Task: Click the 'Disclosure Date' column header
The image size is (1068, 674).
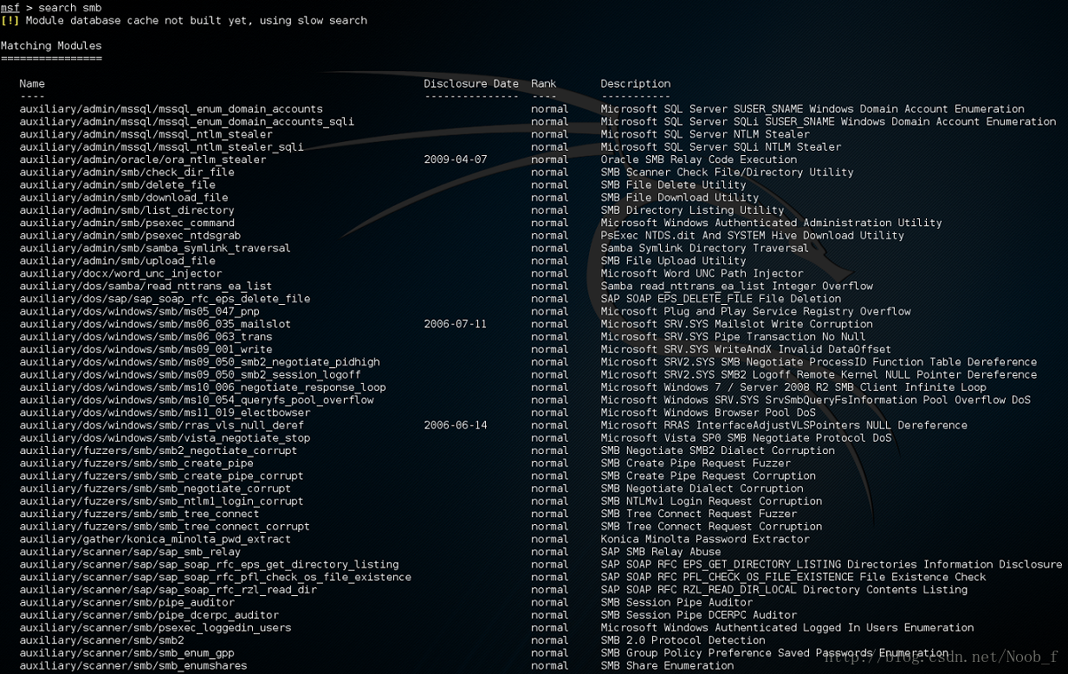Action: [x=471, y=84]
